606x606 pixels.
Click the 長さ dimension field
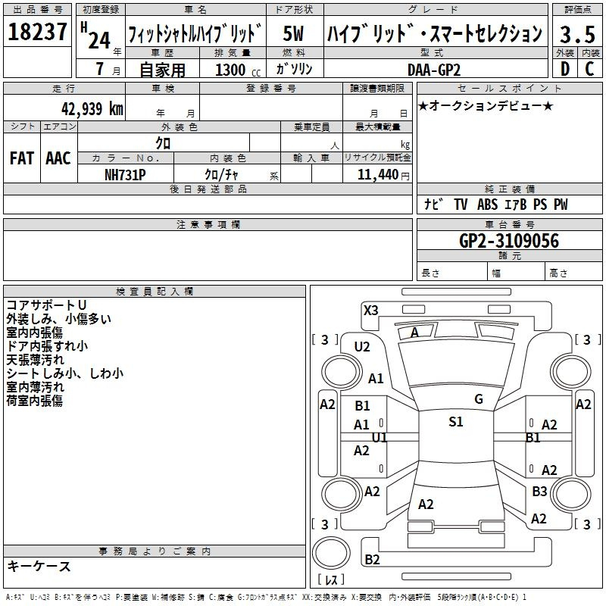coord(451,273)
